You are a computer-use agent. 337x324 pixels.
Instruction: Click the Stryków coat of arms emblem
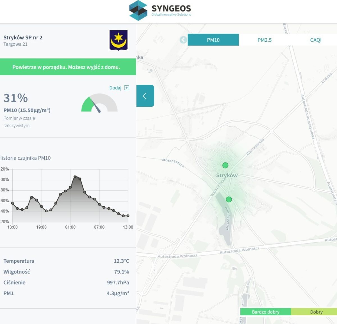pyautogui.click(x=119, y=40)
